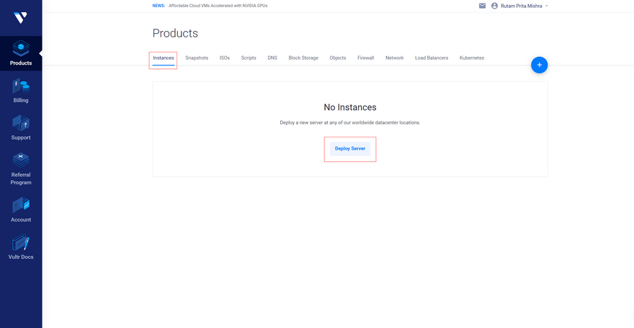The image size is (634, 328).
Task: Open the DNS tab
Action: point(272,58)
